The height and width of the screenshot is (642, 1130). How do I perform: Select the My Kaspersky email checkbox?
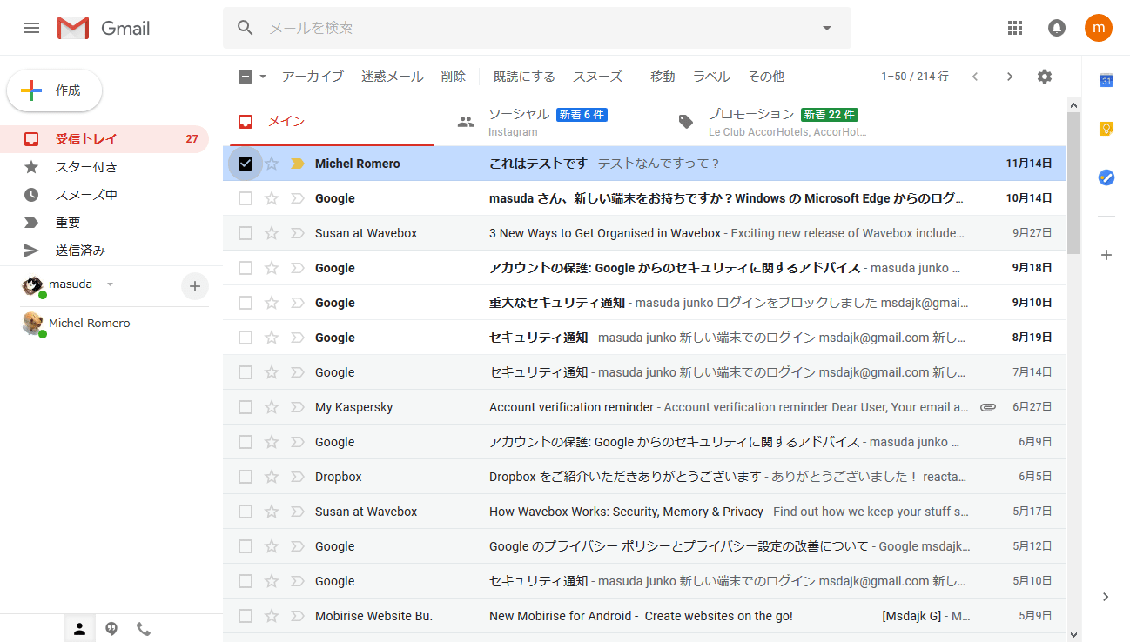click(x=246, y=407)
